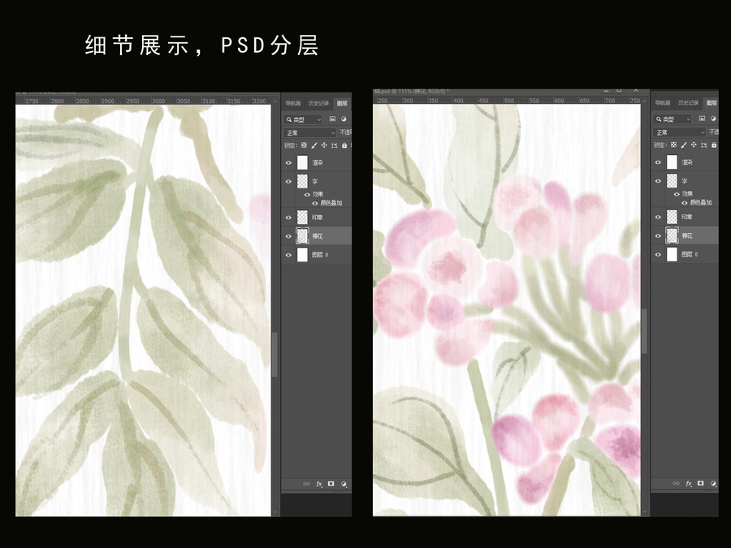The width and height of the screenshot is (731, 548).
Task: Click lock all padlock icon in right panel
Action: 714,145
